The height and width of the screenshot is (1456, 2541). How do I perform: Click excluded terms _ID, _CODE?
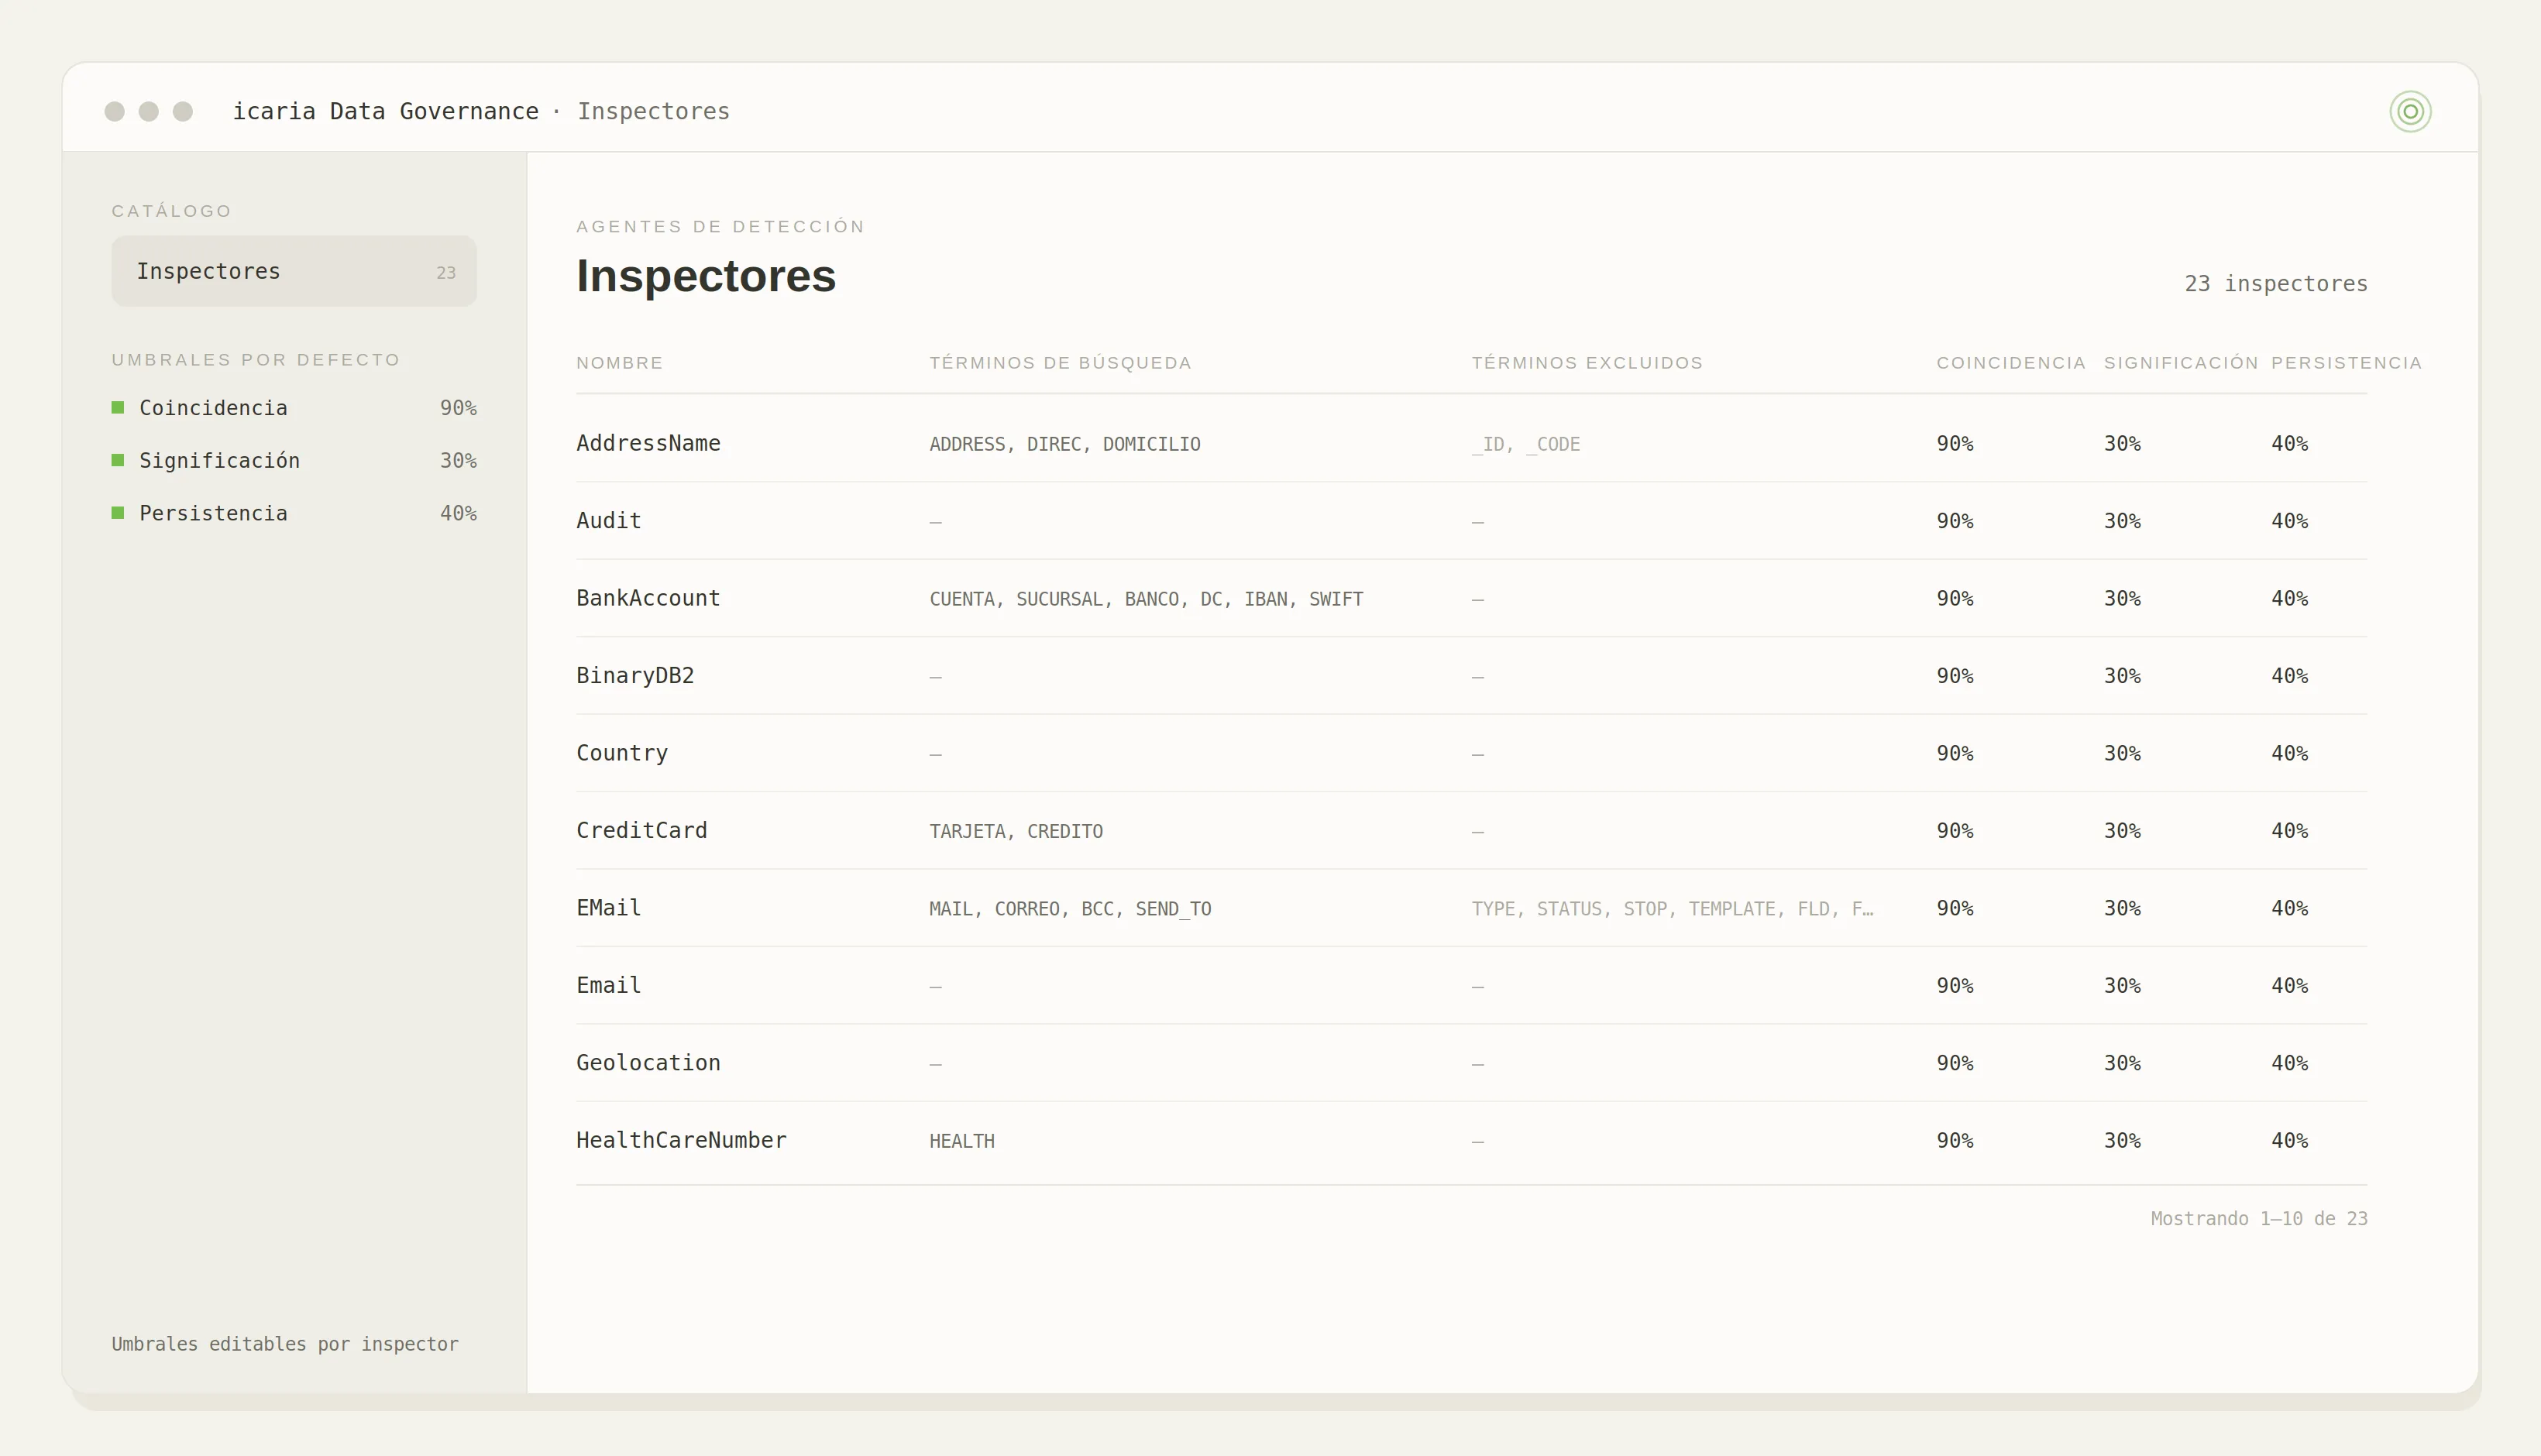coord(1525,444)
